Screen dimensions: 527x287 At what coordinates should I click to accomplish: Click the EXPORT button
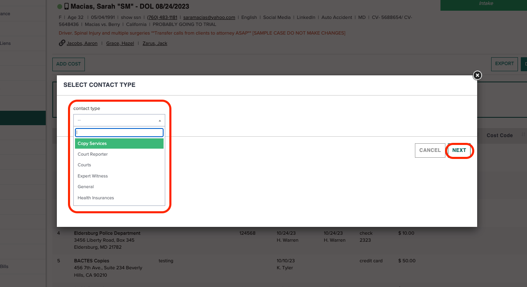coord(504,64)
